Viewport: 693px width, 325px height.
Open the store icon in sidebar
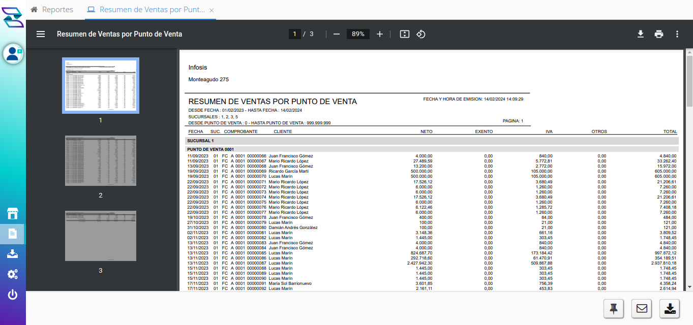coord(13,213)
